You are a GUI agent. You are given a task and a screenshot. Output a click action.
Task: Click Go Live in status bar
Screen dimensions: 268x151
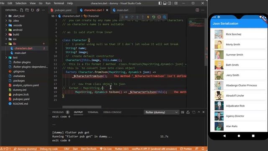[x=106, y=149]
